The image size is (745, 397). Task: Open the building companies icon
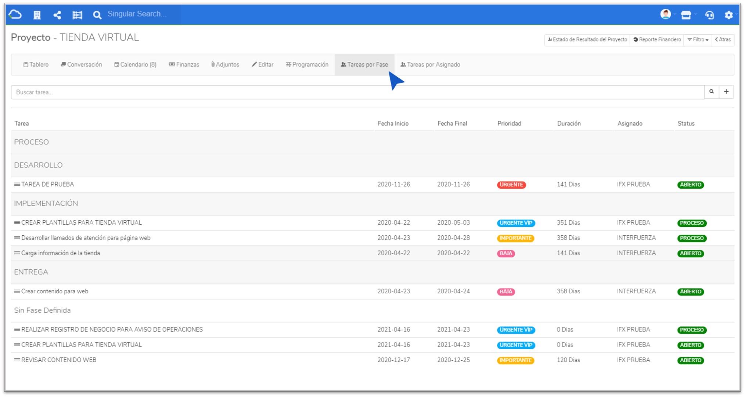point(37,15)
